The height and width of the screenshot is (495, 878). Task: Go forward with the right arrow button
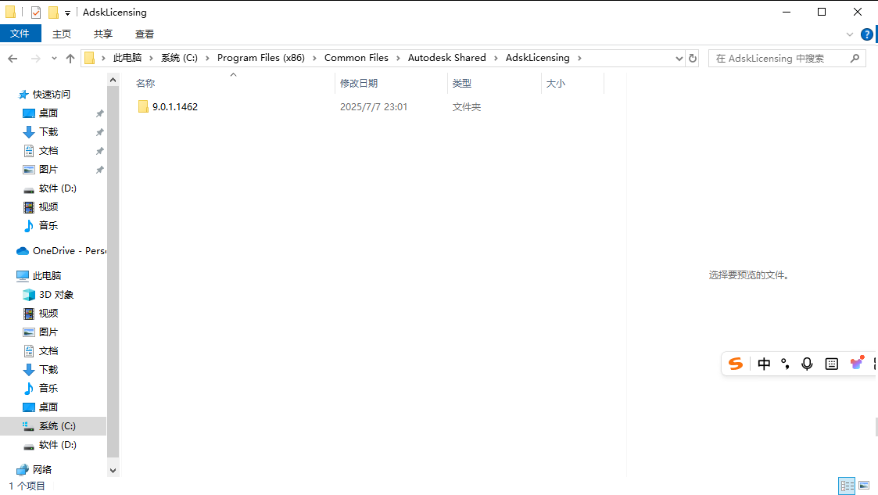point(35,58)
